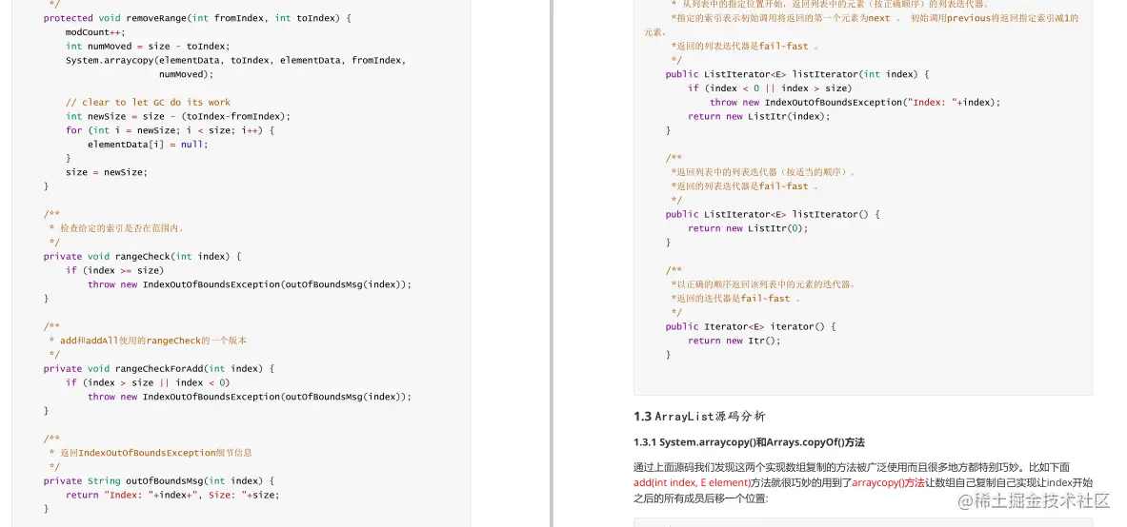Screen dimensions: 1127x527
Task: Click the line "之后的所有成员后移一个位置:"
Action: [701, 498]
